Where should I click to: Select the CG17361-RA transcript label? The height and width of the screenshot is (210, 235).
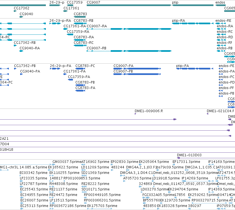[x=75, y=26]
